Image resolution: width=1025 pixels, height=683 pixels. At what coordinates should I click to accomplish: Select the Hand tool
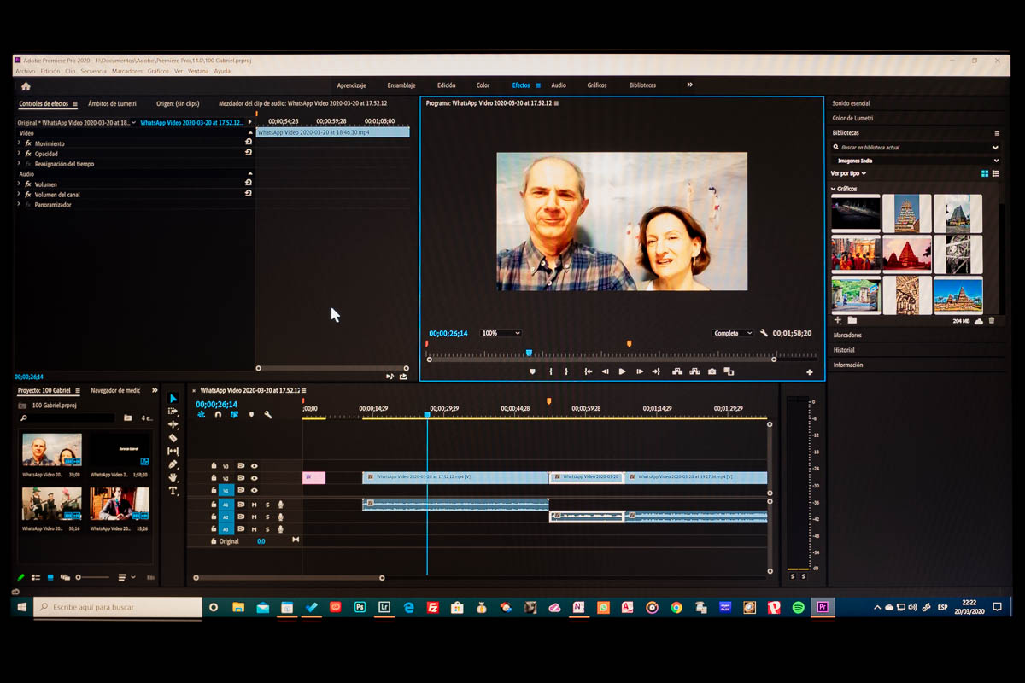(x=173, y=477)
